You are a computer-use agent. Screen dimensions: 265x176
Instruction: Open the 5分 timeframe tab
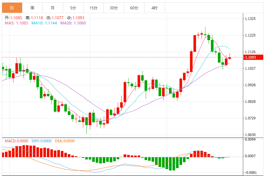[x=73, y=8]
